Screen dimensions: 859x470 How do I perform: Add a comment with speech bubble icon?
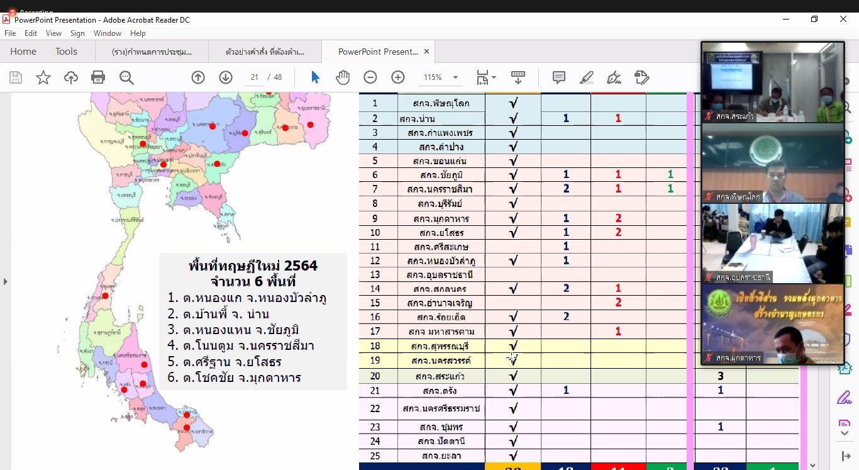[x=558, y=77]
